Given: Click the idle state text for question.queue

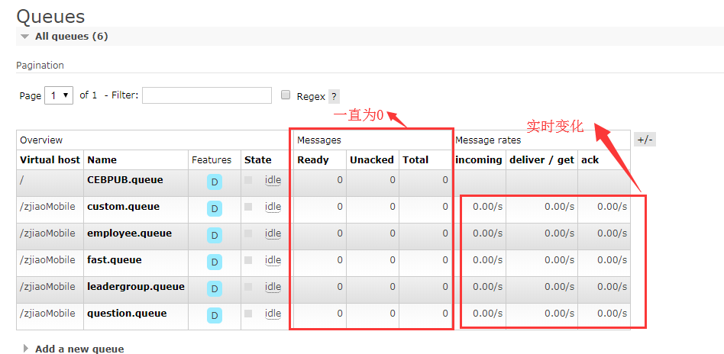Looking at the screenshot, I should (273, 314).
